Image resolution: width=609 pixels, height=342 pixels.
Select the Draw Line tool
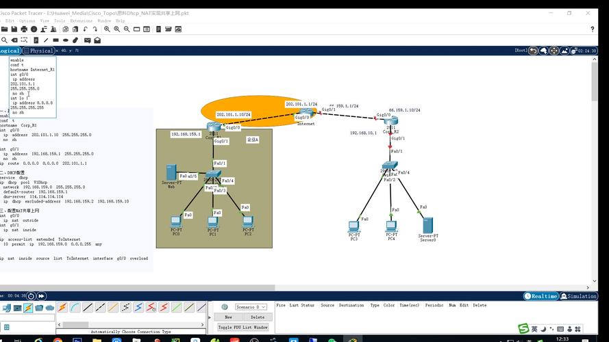tap(46, 40)
